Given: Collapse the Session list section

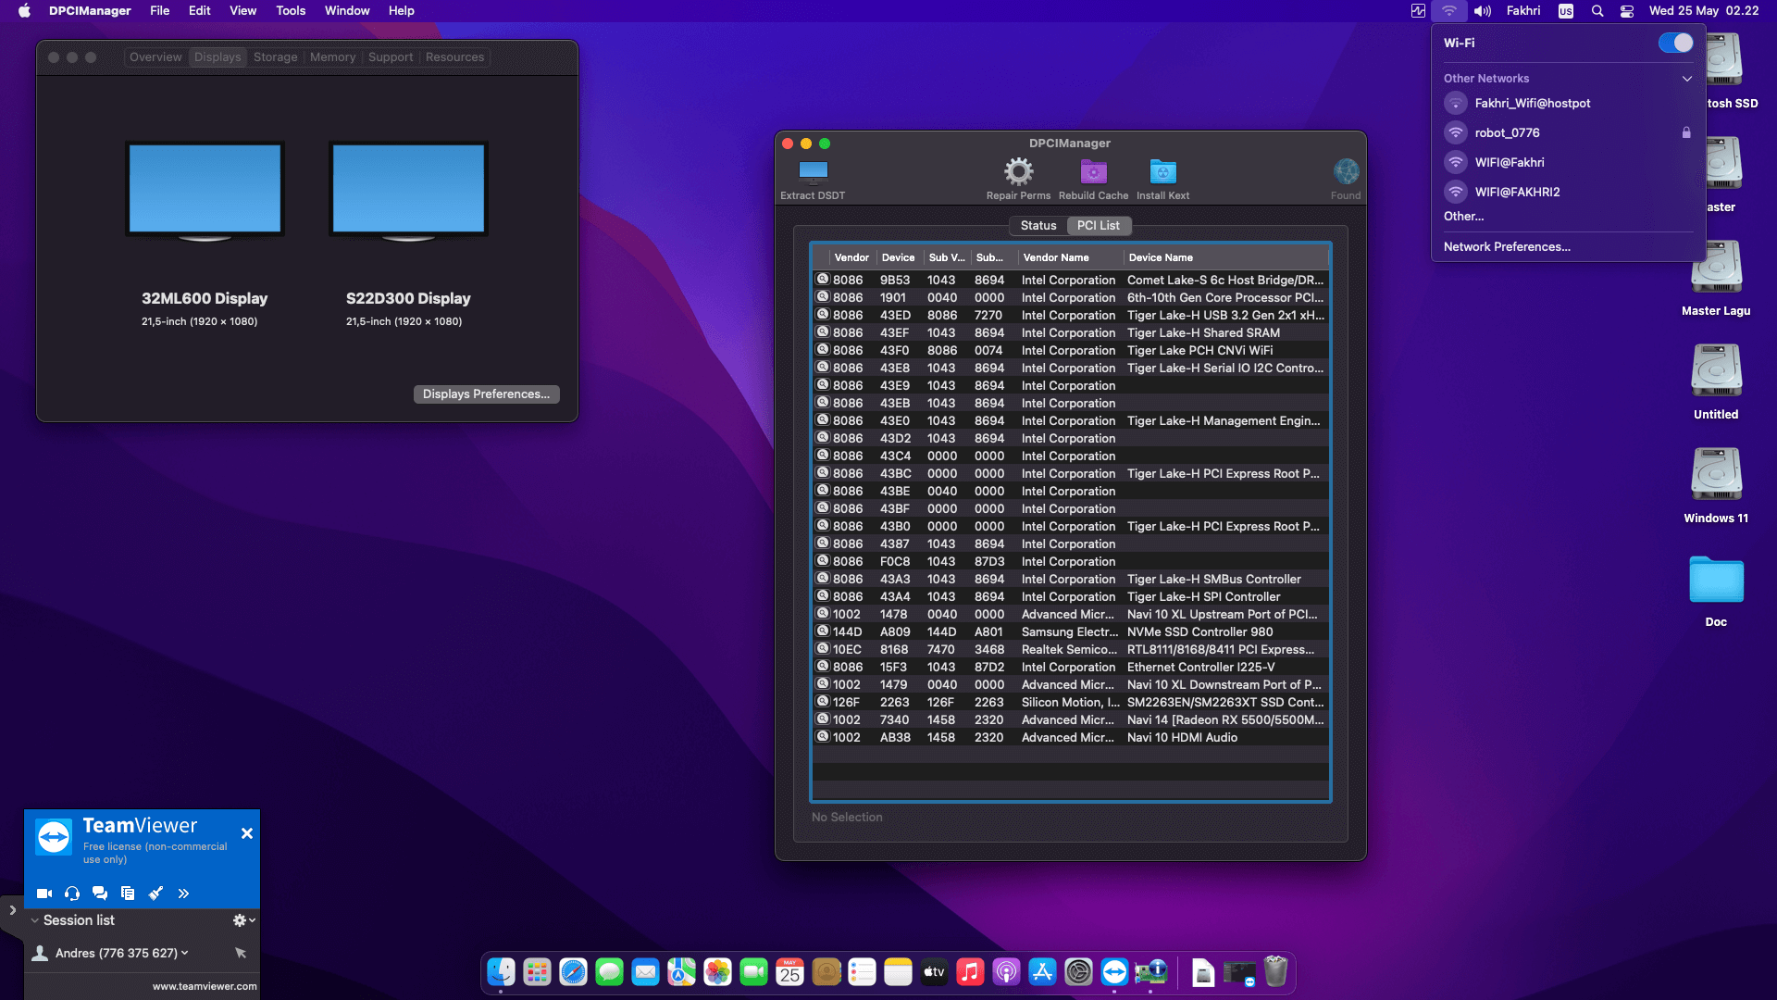Looking at the screenshot, I should [35, 920].
